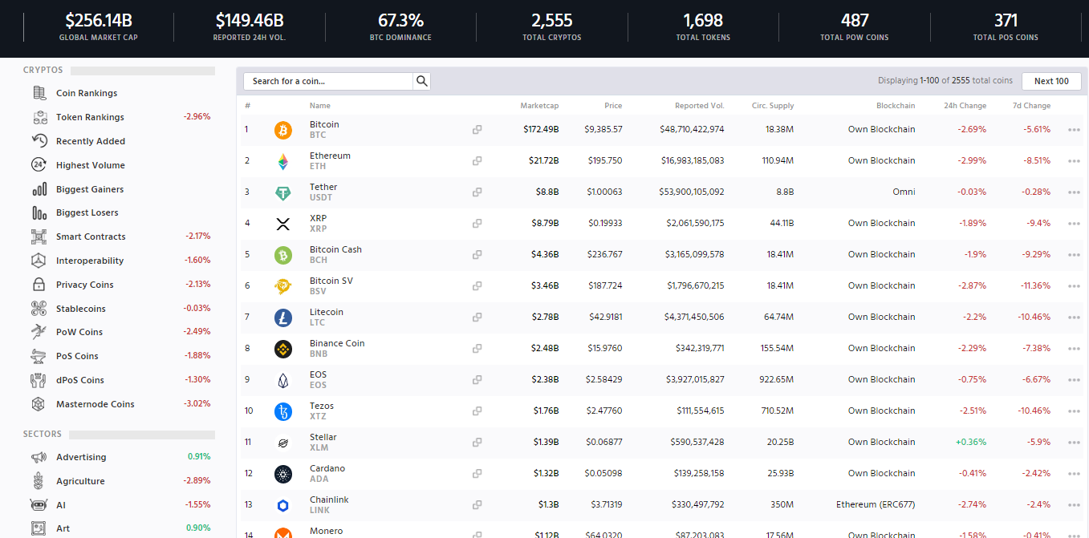The width and height of the screenshot is (1089, 538).
Task: Open the options menu on the Tether row
Action: coord(1074,192)
